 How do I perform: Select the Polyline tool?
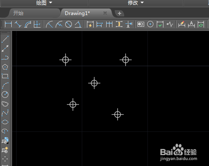pyautogui.click(x=5, y=58)
